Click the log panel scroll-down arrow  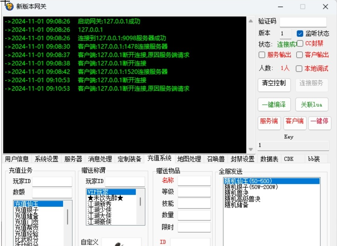[x=251, y=149]
